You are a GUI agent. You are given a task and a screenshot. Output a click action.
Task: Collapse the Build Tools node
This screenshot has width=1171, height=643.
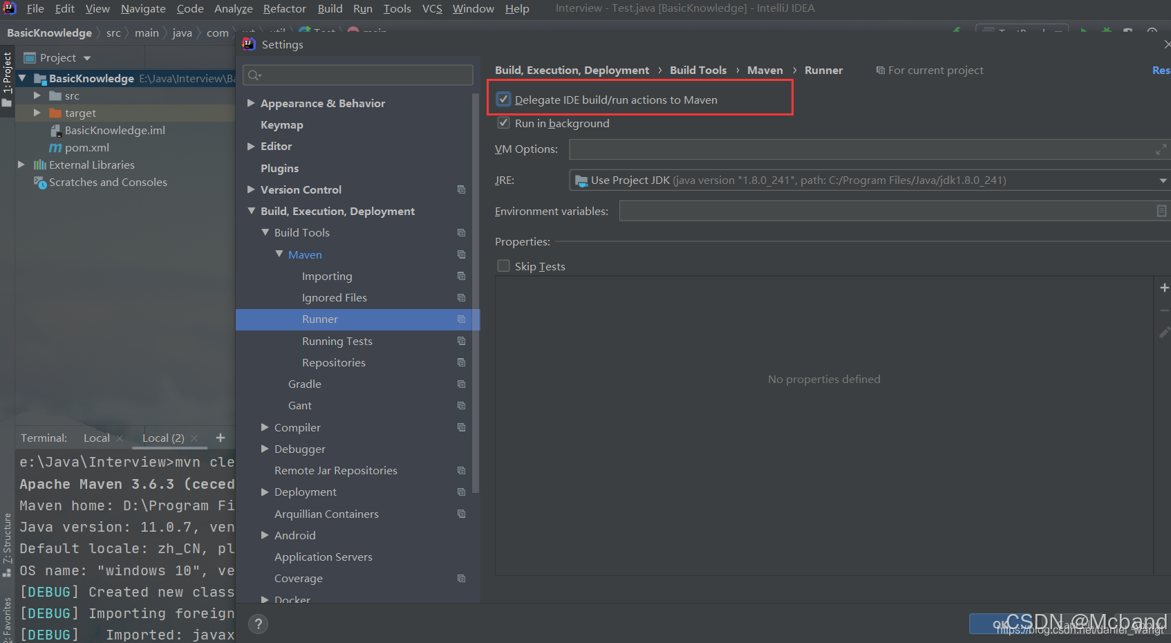(x=265, y=232)
